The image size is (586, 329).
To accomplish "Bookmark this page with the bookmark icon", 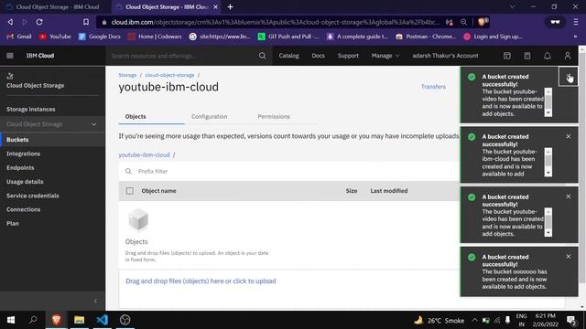I will click(86, 22).
